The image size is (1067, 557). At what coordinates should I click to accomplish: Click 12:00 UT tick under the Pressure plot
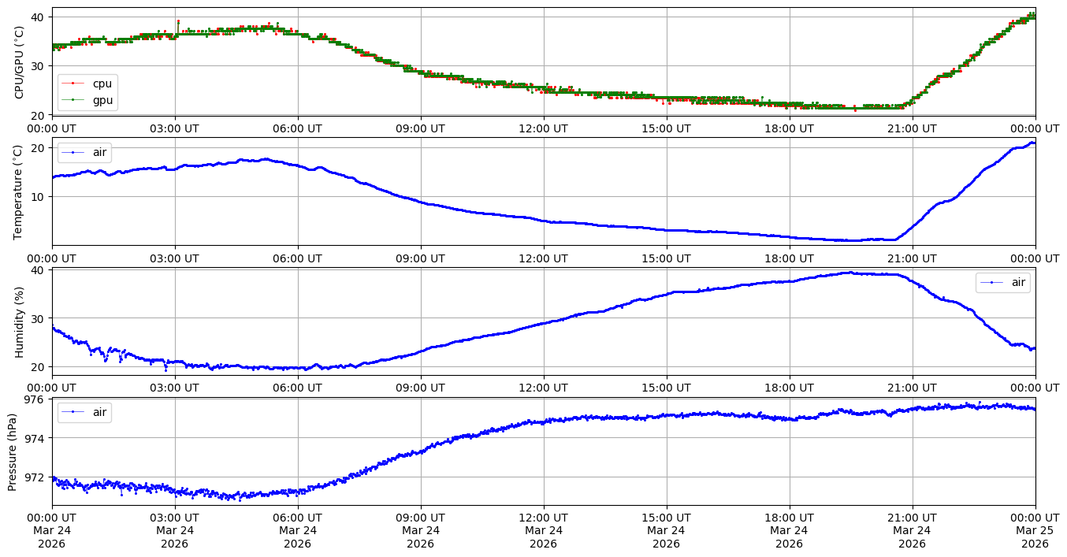point(543,517)
